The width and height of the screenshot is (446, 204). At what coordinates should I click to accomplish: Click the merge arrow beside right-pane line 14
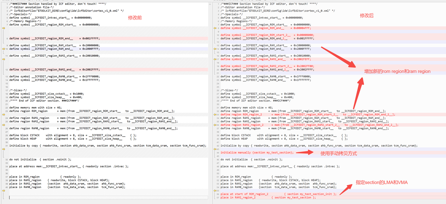point(215,49)
